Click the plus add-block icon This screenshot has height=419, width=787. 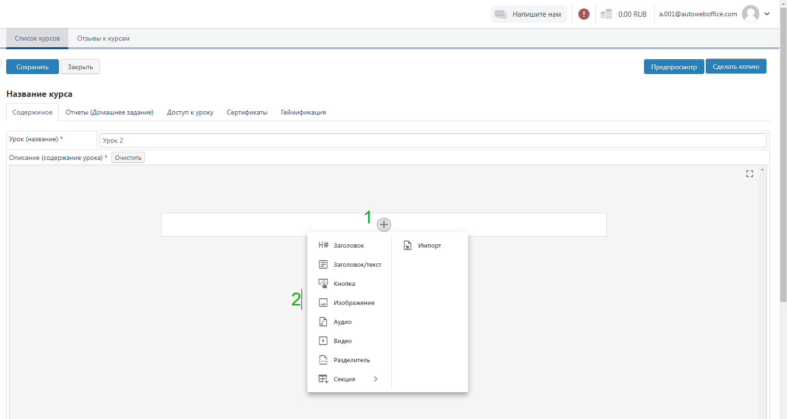pyautogui.click(x=383, y=225)
